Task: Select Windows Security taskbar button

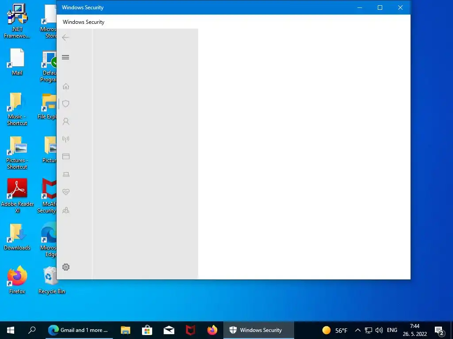Action: 258,330
